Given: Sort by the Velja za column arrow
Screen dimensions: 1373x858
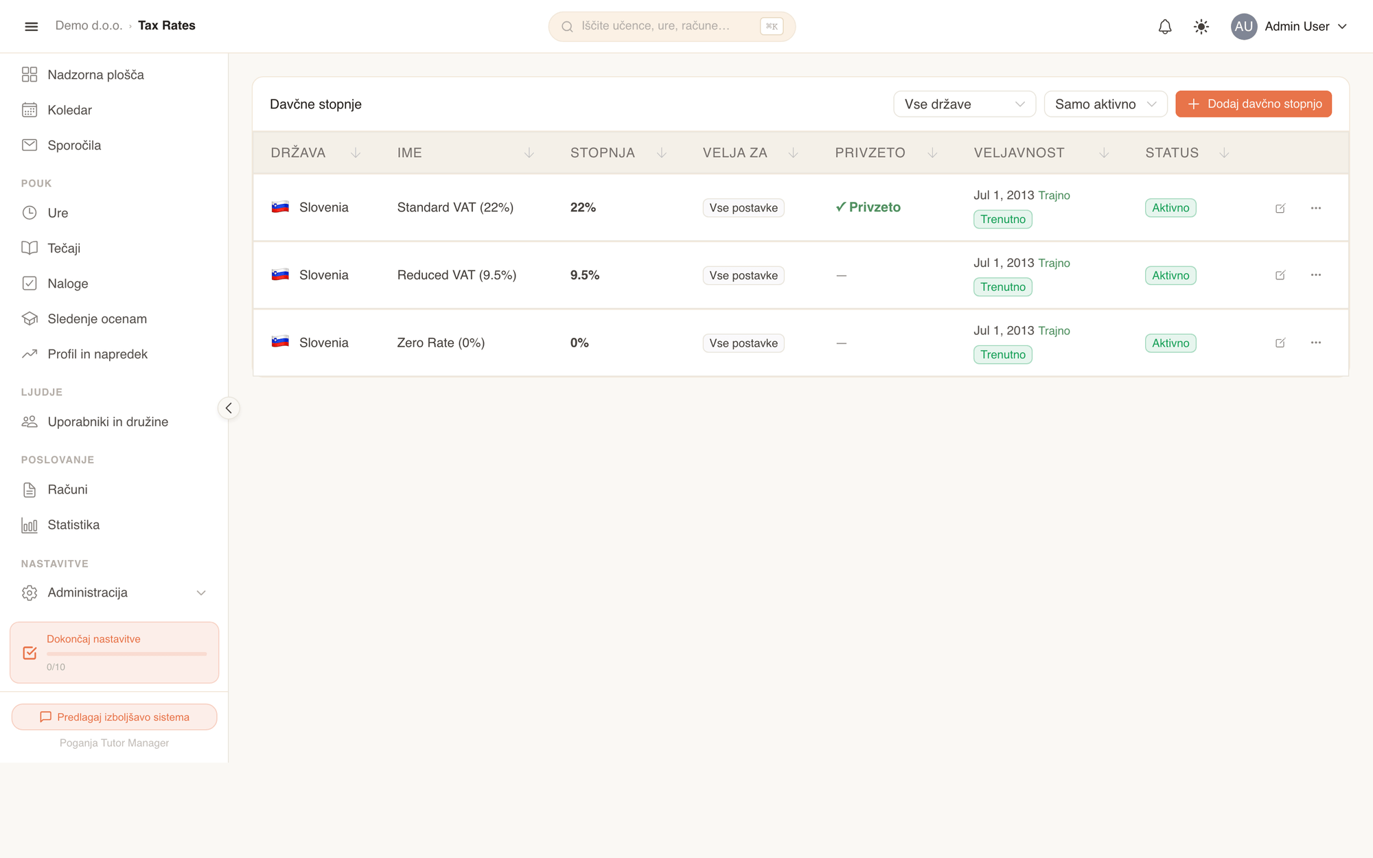Looking at the screenshot, I should point(793,153).
